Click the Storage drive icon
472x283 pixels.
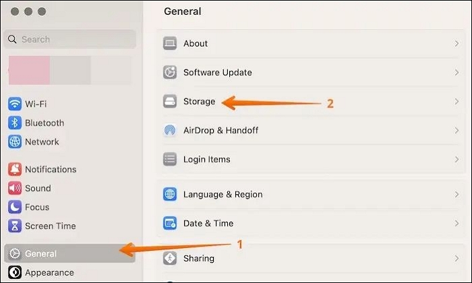(x=170, y=102)
